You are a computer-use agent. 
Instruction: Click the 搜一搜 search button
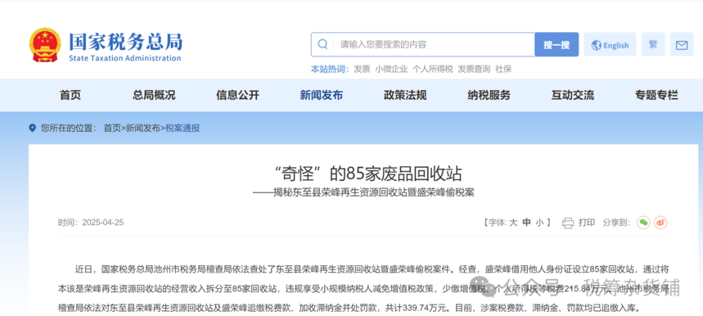pyautogui.click(x=557, y=44)
